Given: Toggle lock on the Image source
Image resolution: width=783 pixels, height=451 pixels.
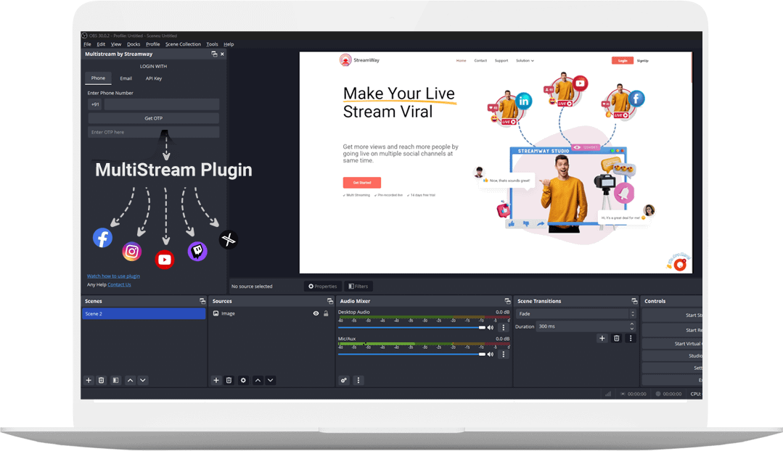Looking at the screenshot, I should tap(326, 313).
